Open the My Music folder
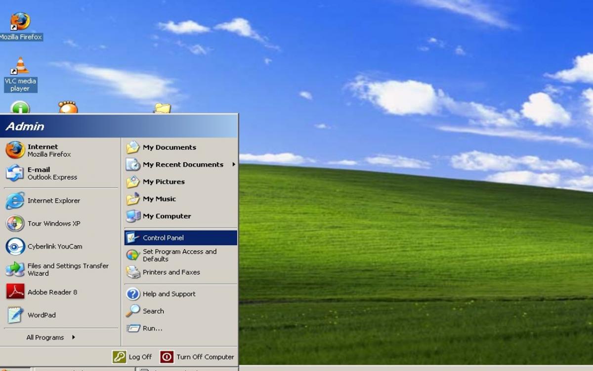The height and width of the screenshot is (371, 593). pos(181,199)
